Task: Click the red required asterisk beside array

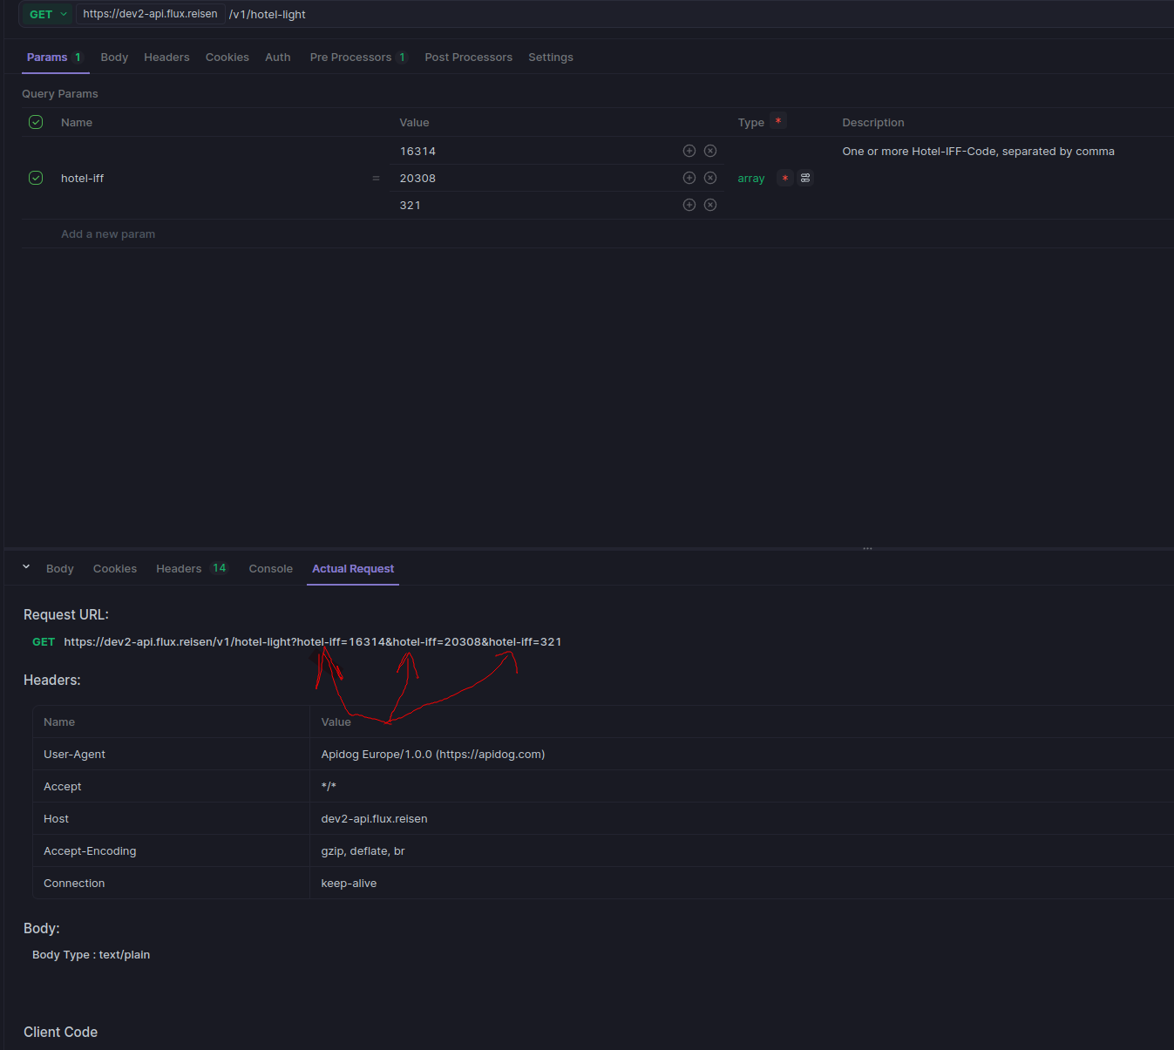Action: (x=784, y=178)
